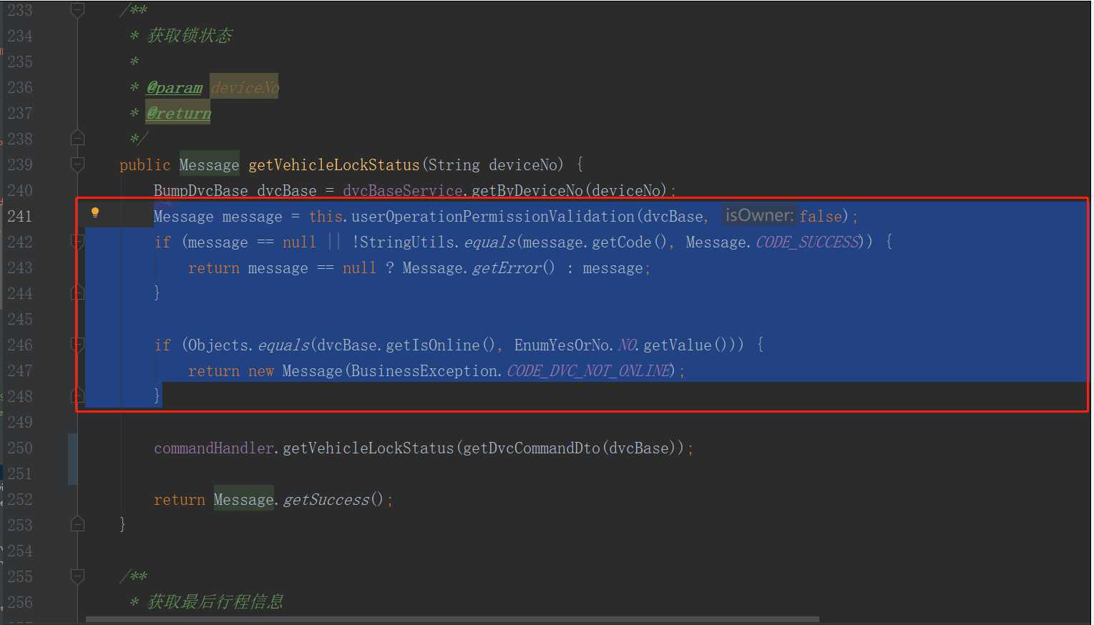The width and height of the screenshot is (1094, 625).
Task: Click line number 254 in the gutter
Action: [20, 551]
